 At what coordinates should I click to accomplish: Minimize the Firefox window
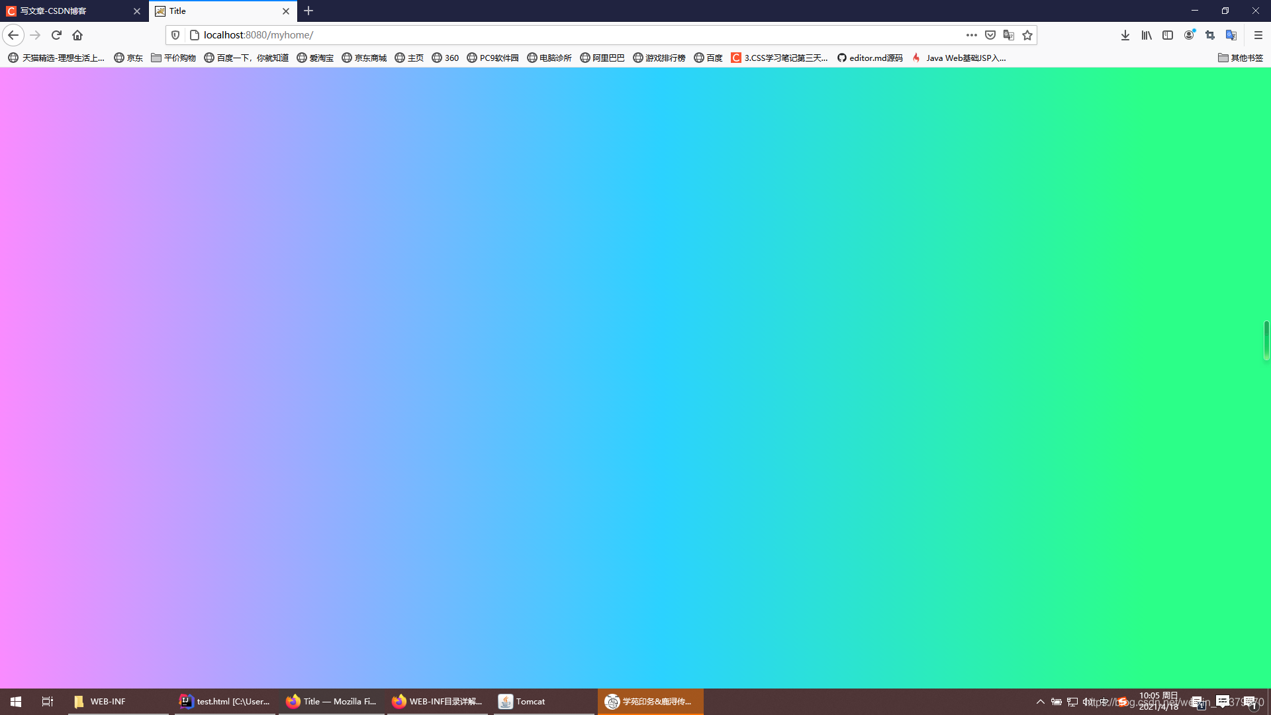click(1195, 11)
